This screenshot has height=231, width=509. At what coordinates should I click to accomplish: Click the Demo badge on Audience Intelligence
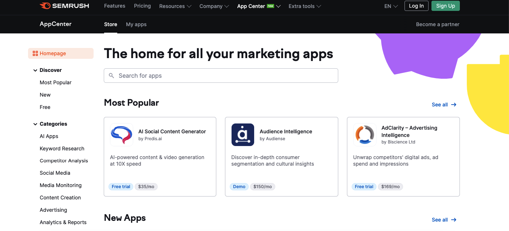[x=239, y=187]
